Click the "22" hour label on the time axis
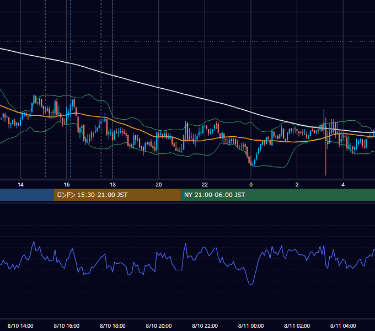Viewport: 375px width, 331px height. 205,185
